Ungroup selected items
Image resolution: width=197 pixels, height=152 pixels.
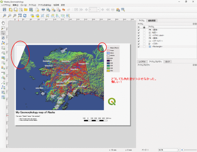(x=47, y=16)
